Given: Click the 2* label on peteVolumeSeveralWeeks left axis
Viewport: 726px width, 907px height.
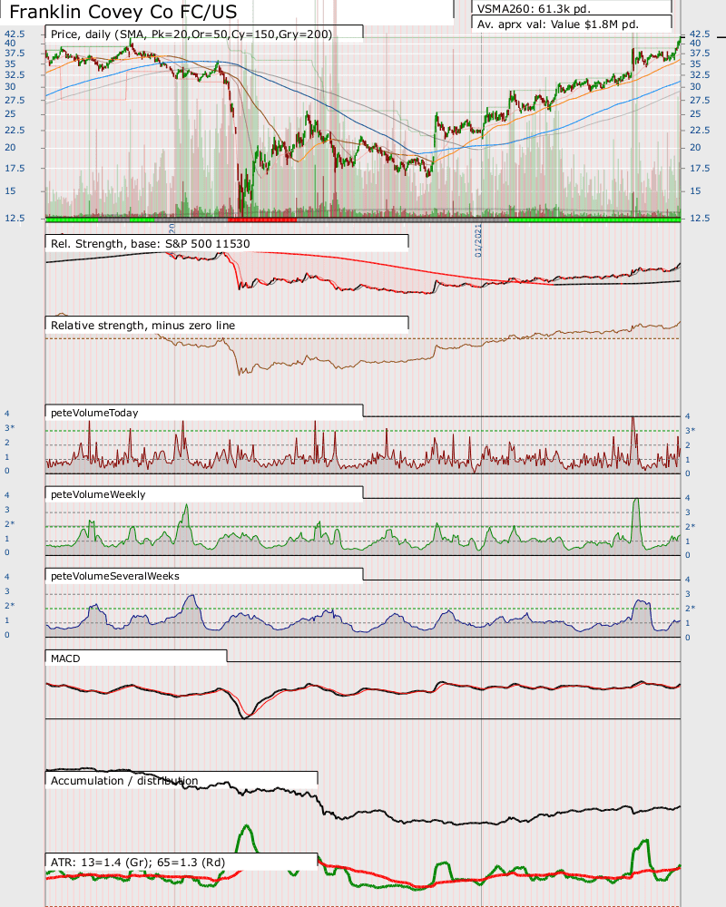Looking at the screenshot, I should click(10, 606).
